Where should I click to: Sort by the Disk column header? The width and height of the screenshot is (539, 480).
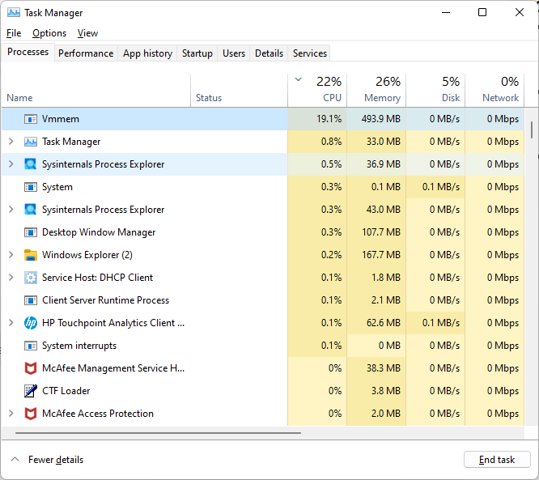[x=435, y=91]
